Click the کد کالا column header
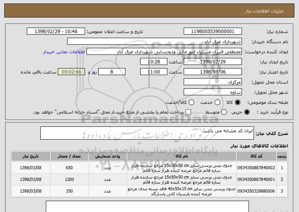The image size is (299, 212). point(256,156)
